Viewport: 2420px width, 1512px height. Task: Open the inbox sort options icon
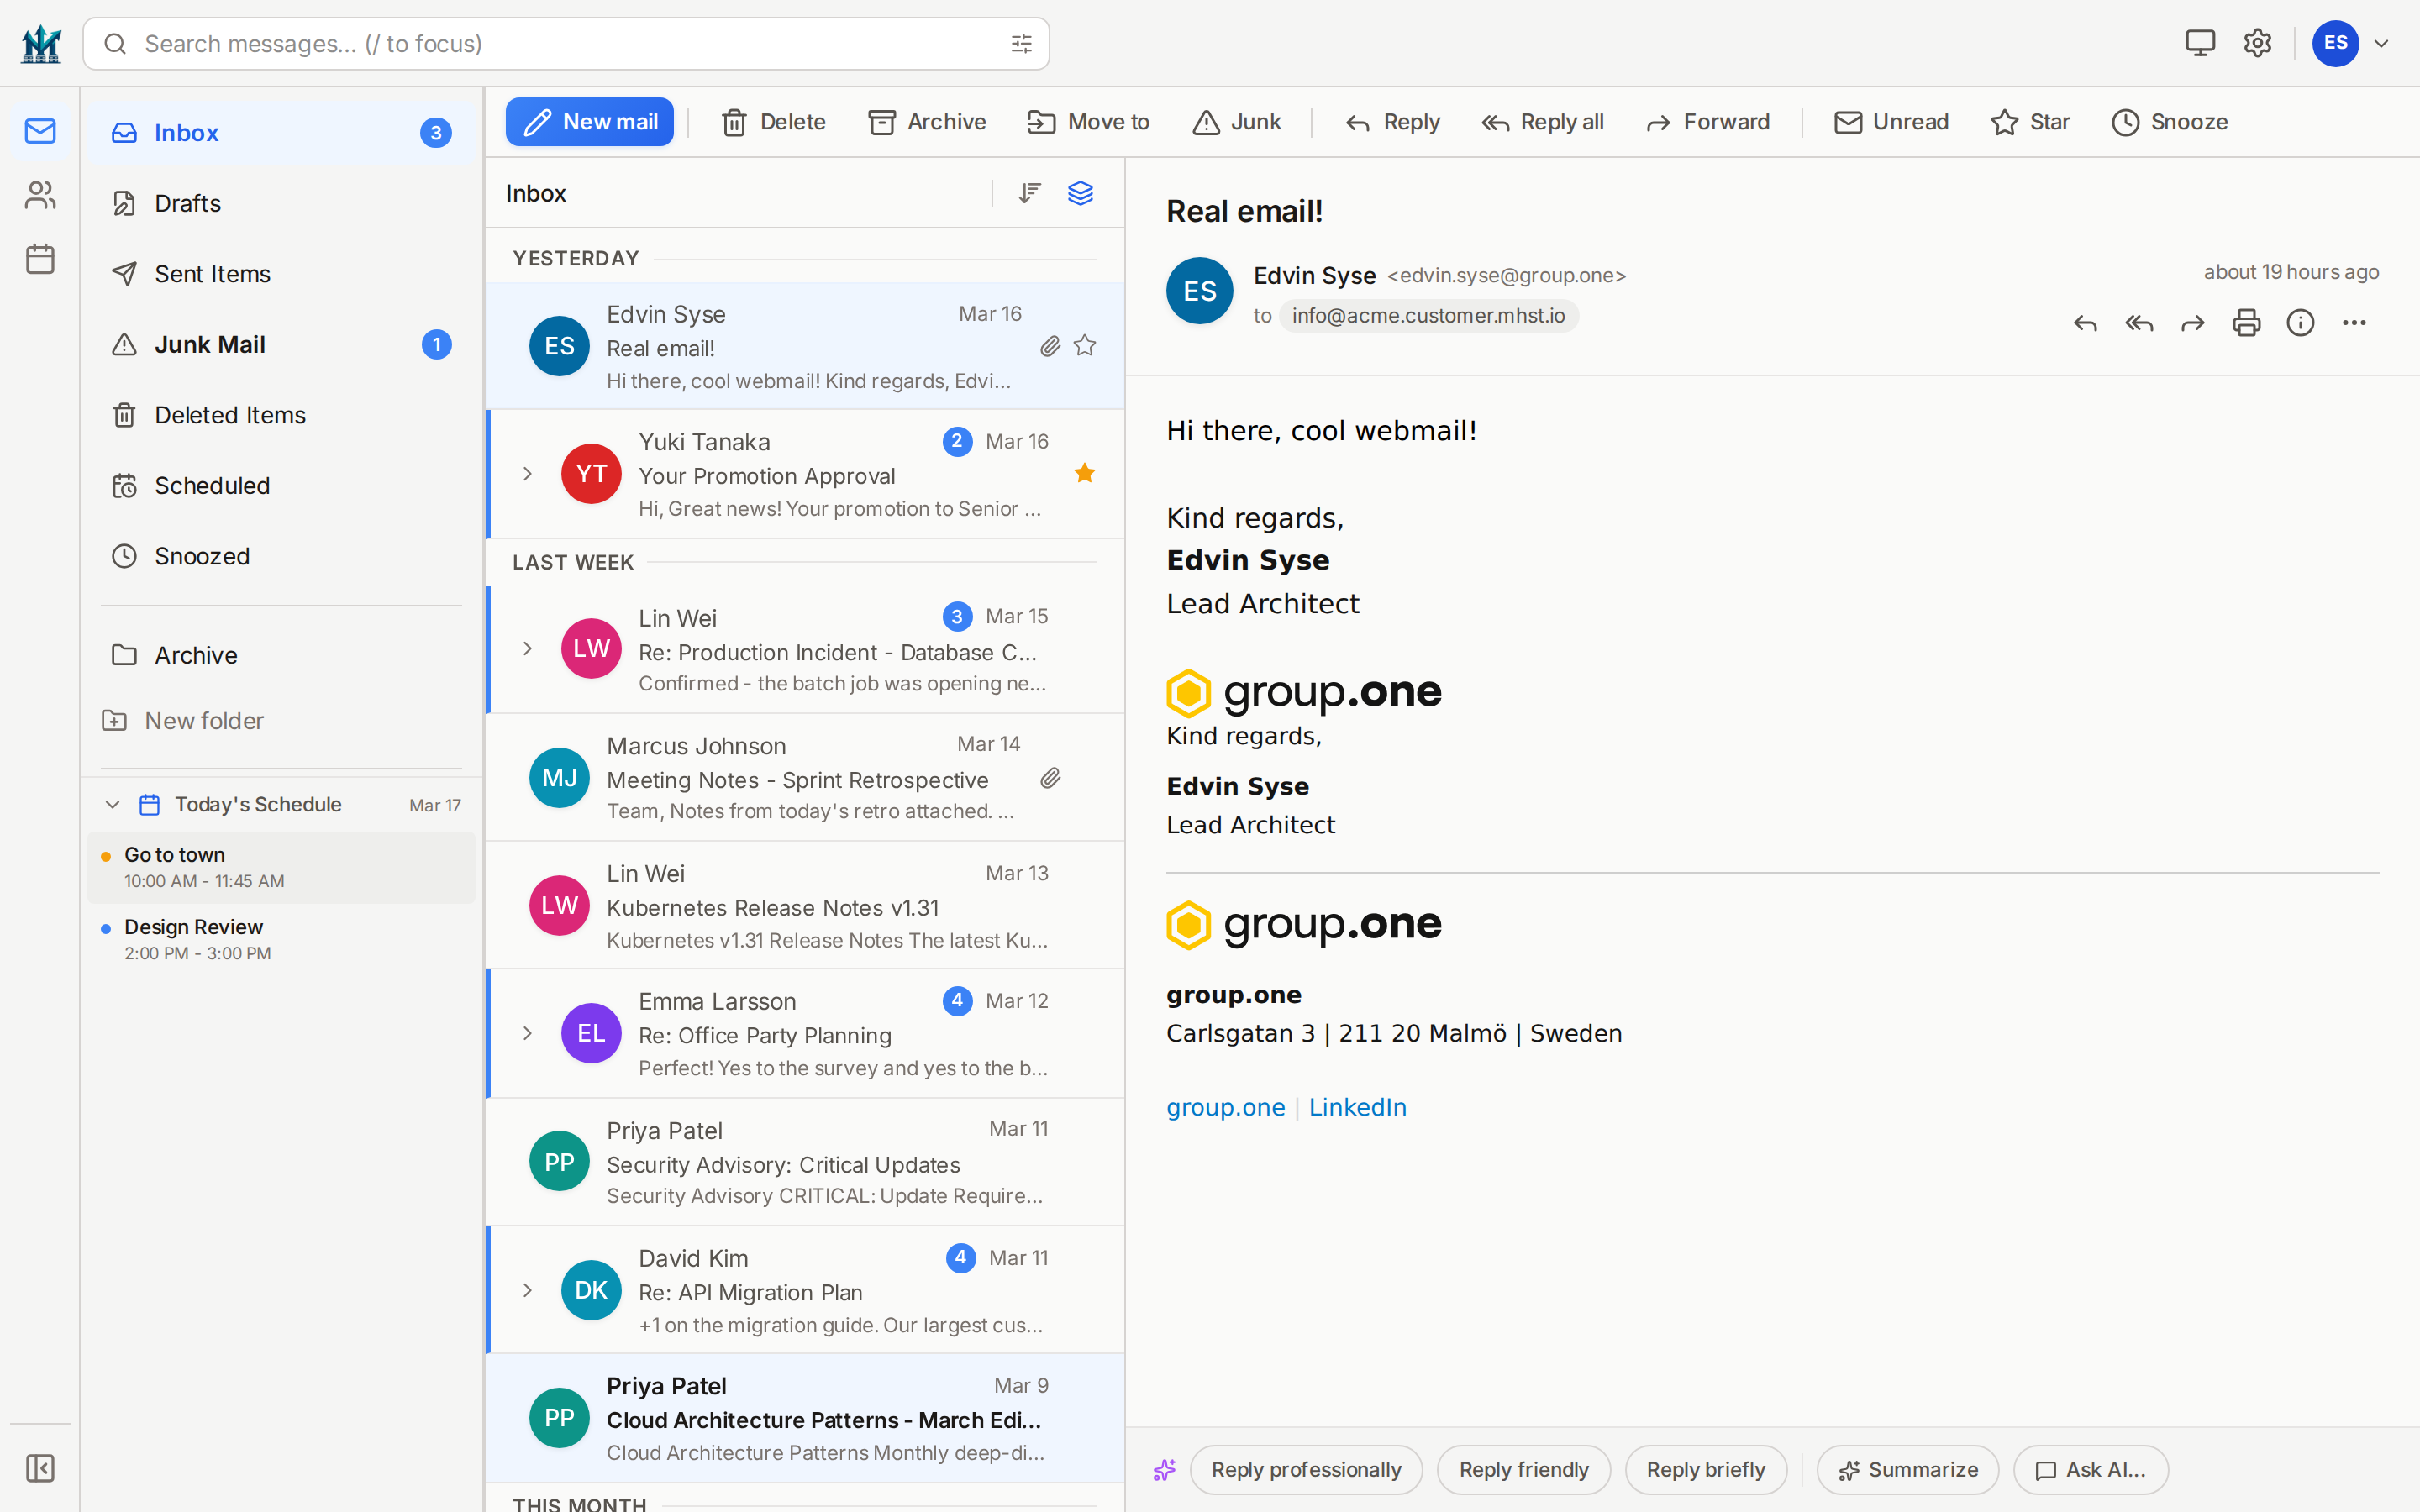click(1029, 192)
